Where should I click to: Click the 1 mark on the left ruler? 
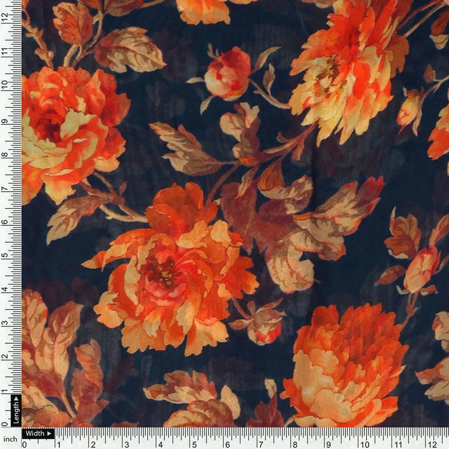pos(5,390)
